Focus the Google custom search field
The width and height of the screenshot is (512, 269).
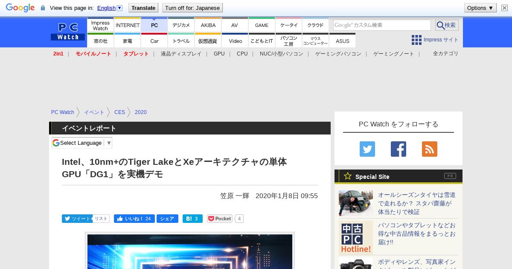(382, 25)
